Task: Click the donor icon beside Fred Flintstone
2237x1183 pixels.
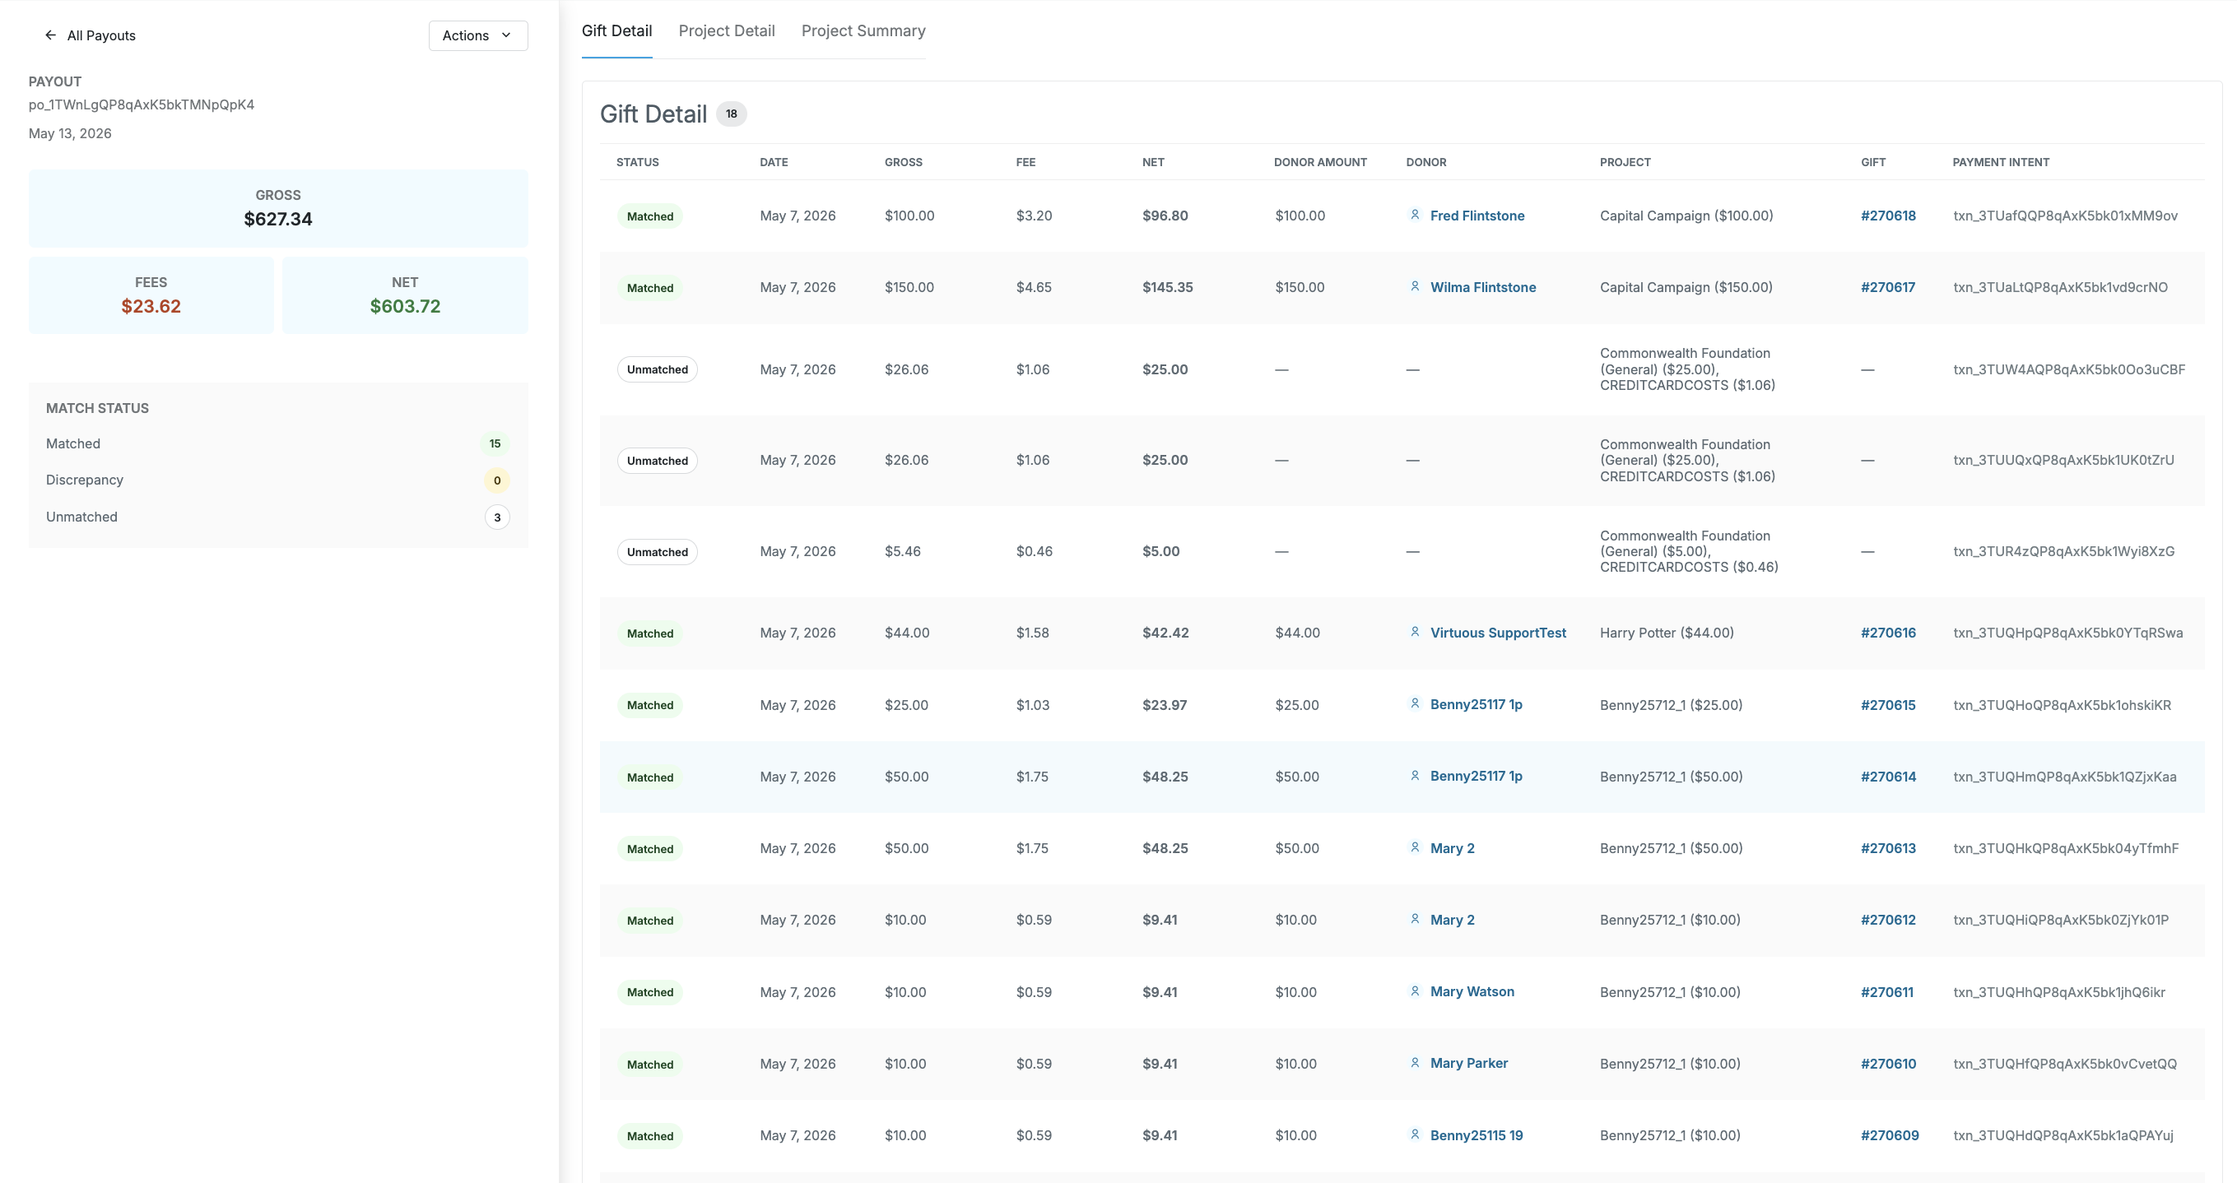Action: pyautogui.click(x=1415, y=215)
